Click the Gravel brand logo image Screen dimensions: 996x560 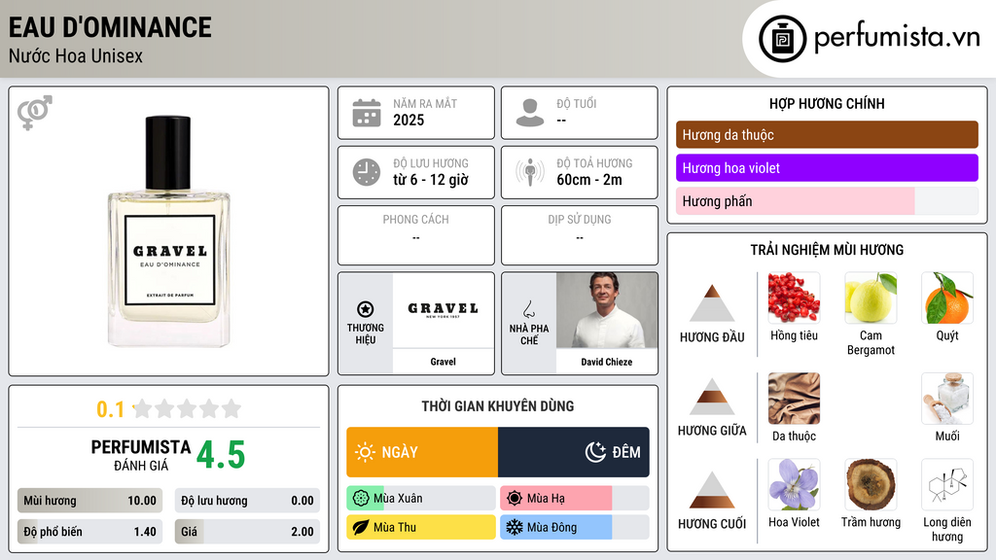point(443,310)
